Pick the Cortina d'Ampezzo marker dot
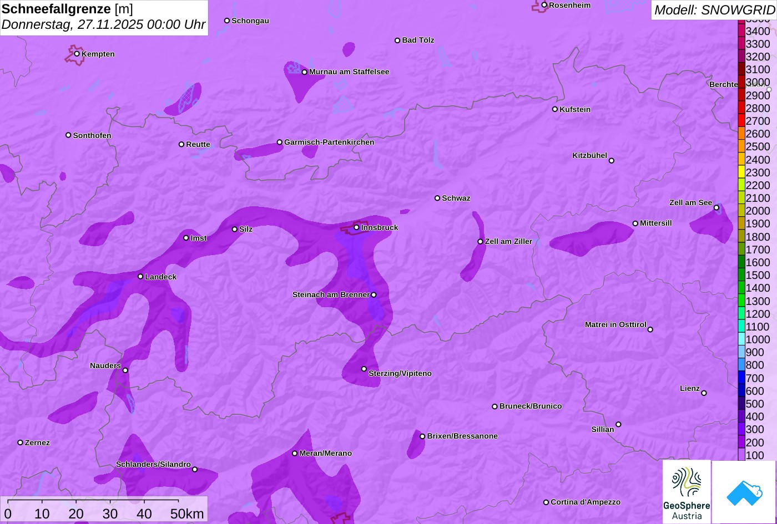Screen dimensions: 777x524 tap(546, 502)
